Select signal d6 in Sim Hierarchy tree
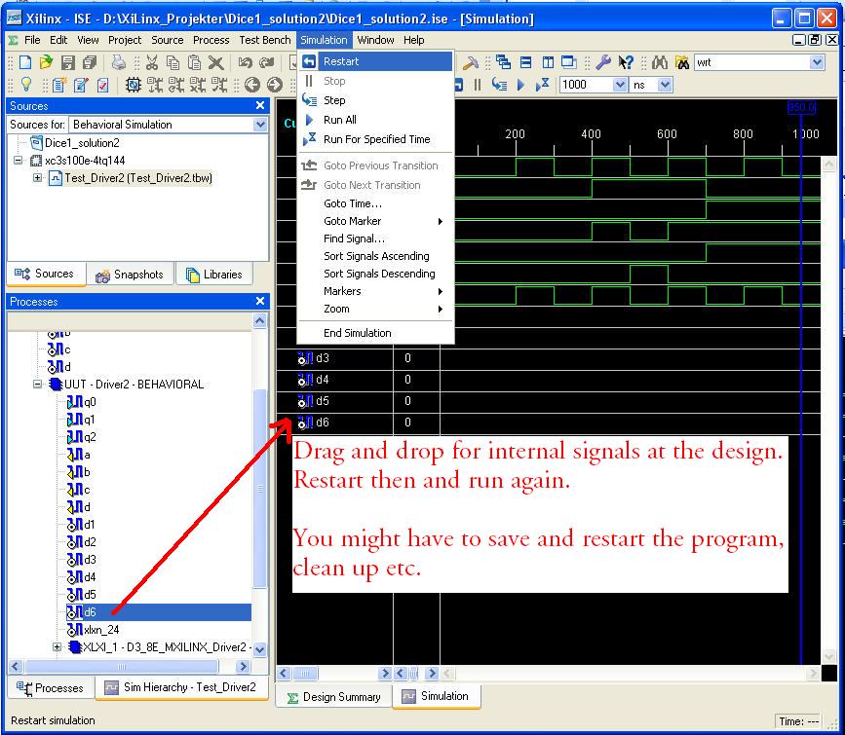This screenshot has width=845, height=735. pyautogui.click(x=159, y=612)
